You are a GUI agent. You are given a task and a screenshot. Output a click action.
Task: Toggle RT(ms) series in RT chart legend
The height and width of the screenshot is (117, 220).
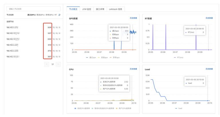(x=179, y=58)
